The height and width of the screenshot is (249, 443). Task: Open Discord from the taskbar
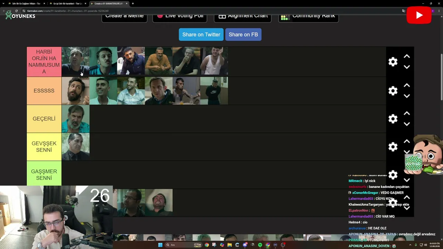[x=245, y=245]
